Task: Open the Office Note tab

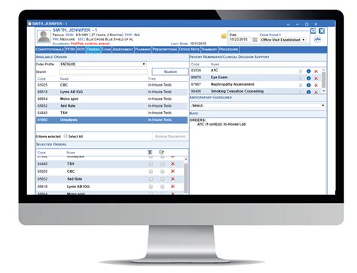Action: [x=189, y=50]
